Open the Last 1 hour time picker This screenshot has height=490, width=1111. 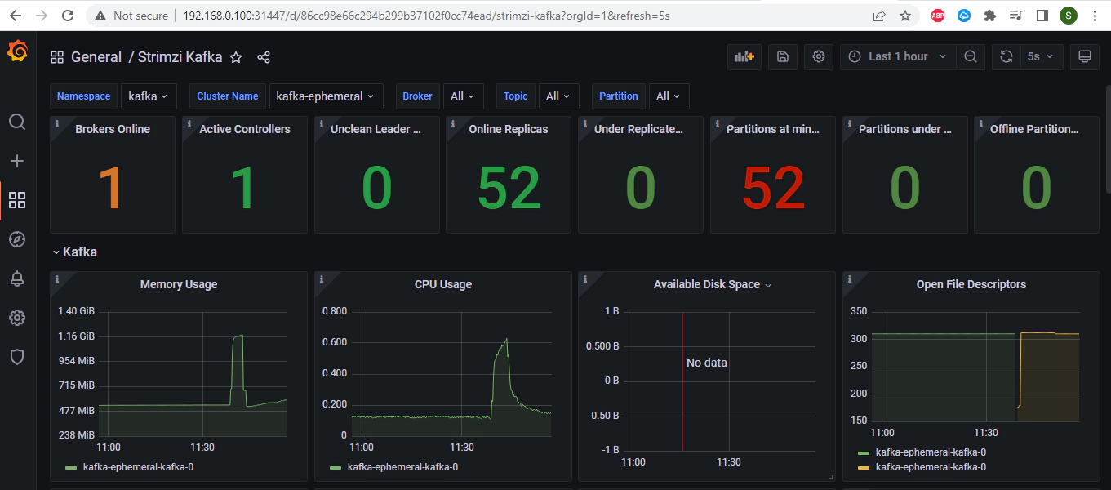[x=897, y=56]
